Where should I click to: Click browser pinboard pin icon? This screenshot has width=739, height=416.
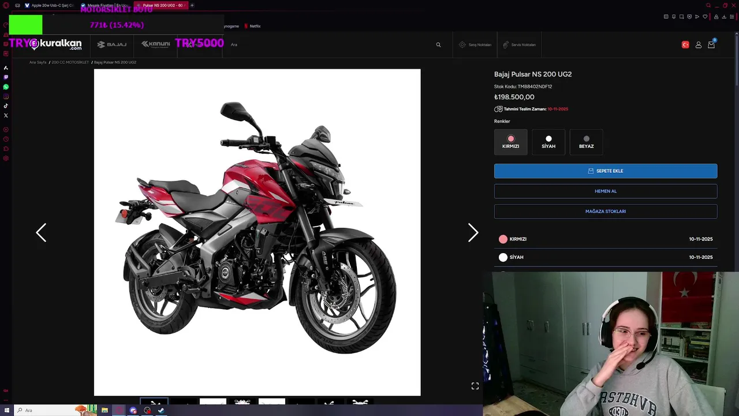point(674,17)
